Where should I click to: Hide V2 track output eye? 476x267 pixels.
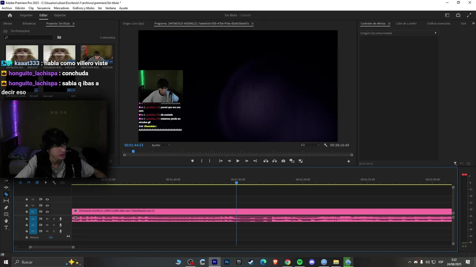coord(47,205)
